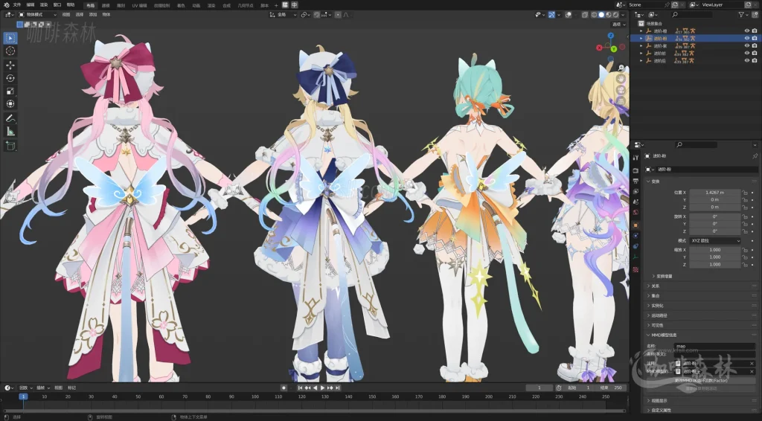This screenshot has height=421, width=762.
Task: Select the Measure ruler tool
Action: [x=10, y=132]
